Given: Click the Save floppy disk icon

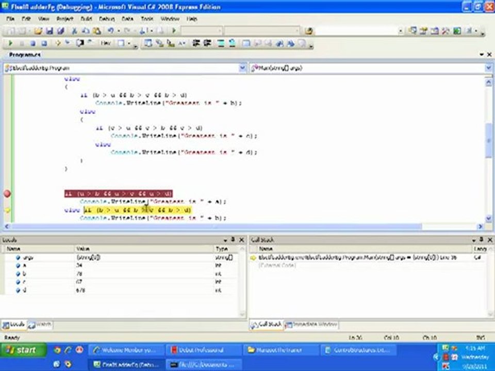Looking at the screenshot, I should [49, 31].
